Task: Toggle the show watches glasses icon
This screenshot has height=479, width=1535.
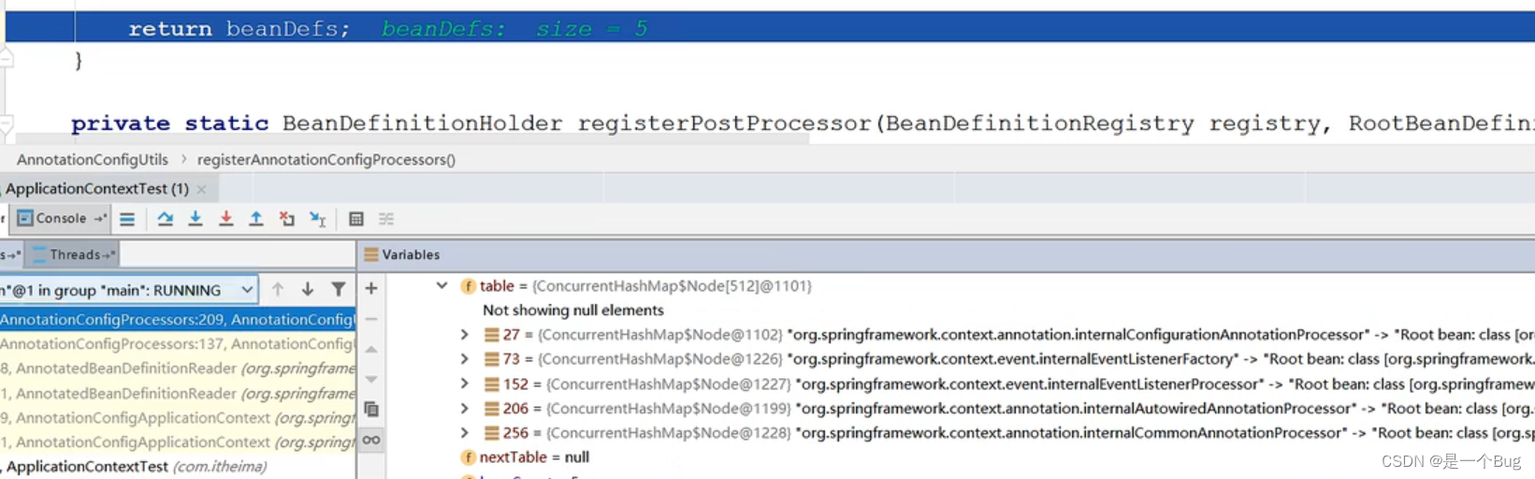Action: pyautogui.click(x=371, y=440)
